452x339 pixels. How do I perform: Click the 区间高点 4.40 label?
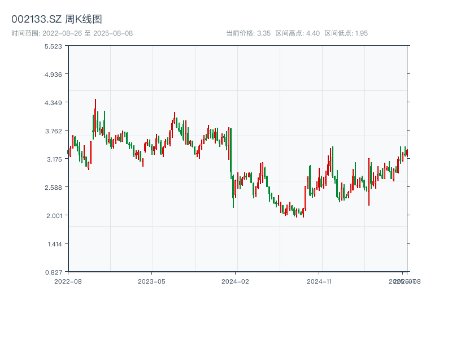(x=297, y=33)
